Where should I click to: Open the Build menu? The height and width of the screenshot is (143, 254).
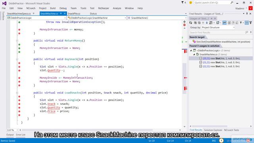point(53,8)
